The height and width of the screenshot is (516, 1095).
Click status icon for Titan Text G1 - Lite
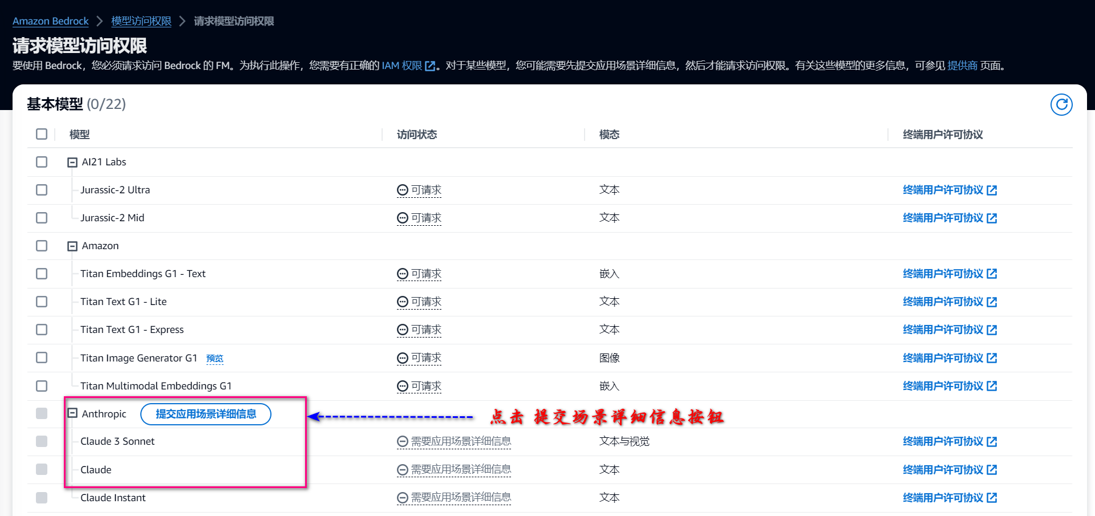coord(403,302)
